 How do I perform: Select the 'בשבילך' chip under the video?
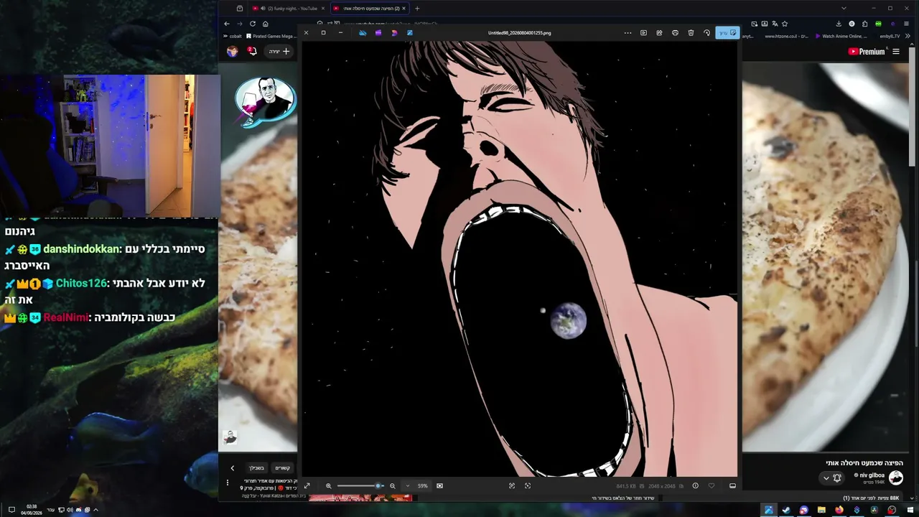pyautogui.click(x=256, y=468)
